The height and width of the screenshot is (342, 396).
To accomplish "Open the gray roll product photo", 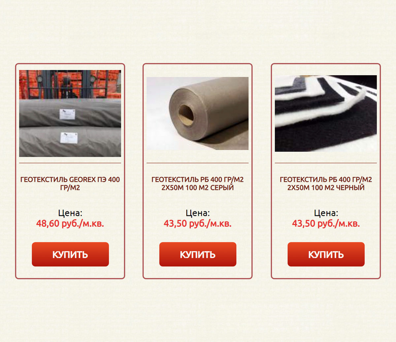I will tap(197, 113).
